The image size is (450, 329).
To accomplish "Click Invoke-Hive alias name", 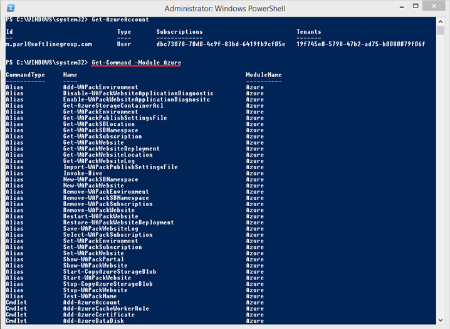I will click(x=83, y=173).
